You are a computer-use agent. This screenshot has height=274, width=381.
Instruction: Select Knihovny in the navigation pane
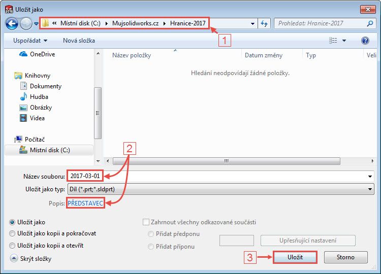[x=38, y=76]
